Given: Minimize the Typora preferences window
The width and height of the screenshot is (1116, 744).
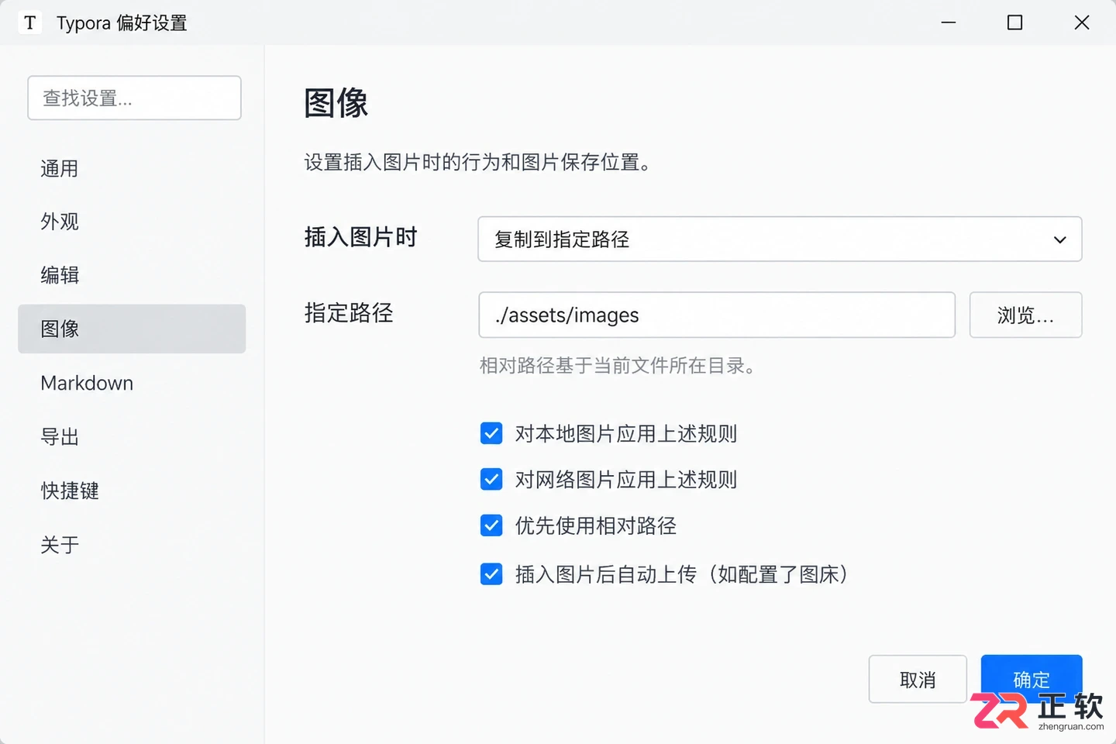Looking at the screenshot, I should tap(949, 22).
